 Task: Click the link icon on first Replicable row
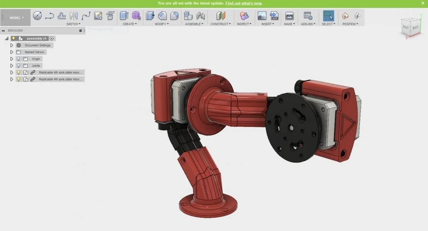[x=33, y=73]
